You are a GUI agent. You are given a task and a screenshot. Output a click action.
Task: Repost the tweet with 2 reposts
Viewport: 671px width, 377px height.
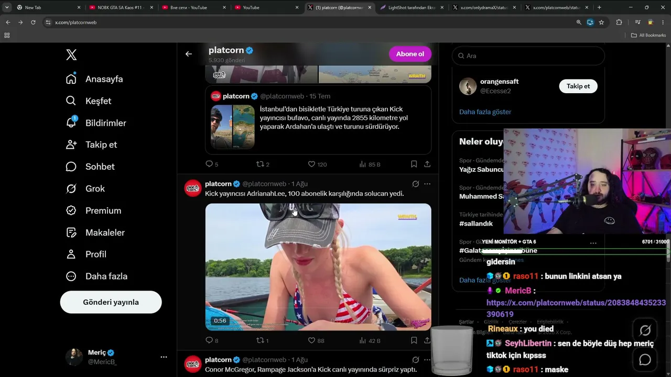(263, 164)
